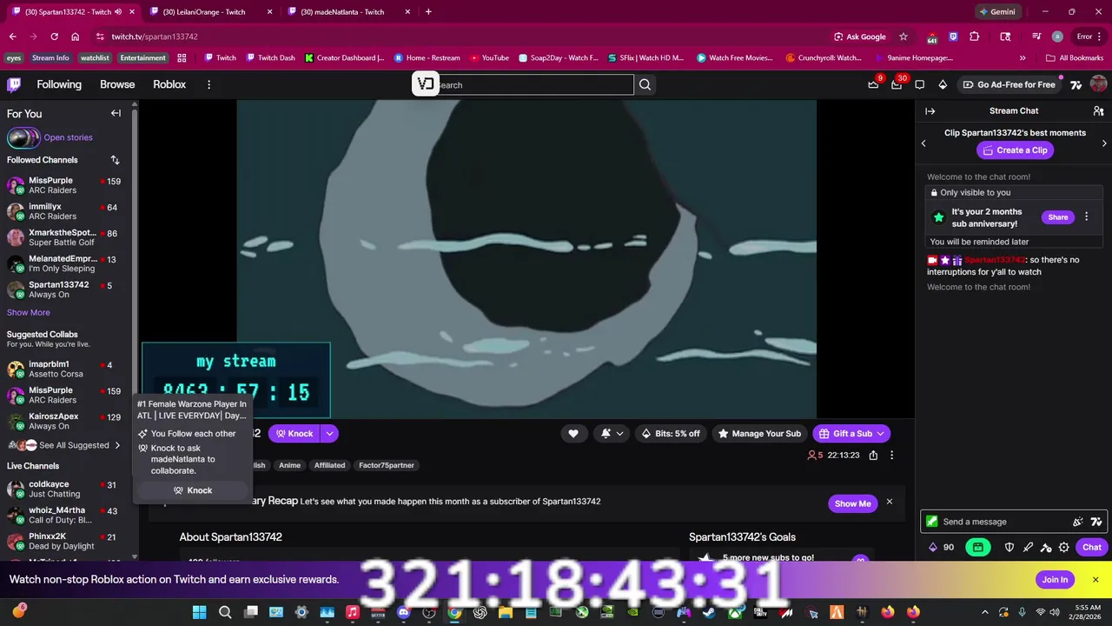The image size is (1112, 626).
Task: Open MissPurple in Followed Channels
Action: 65,185
